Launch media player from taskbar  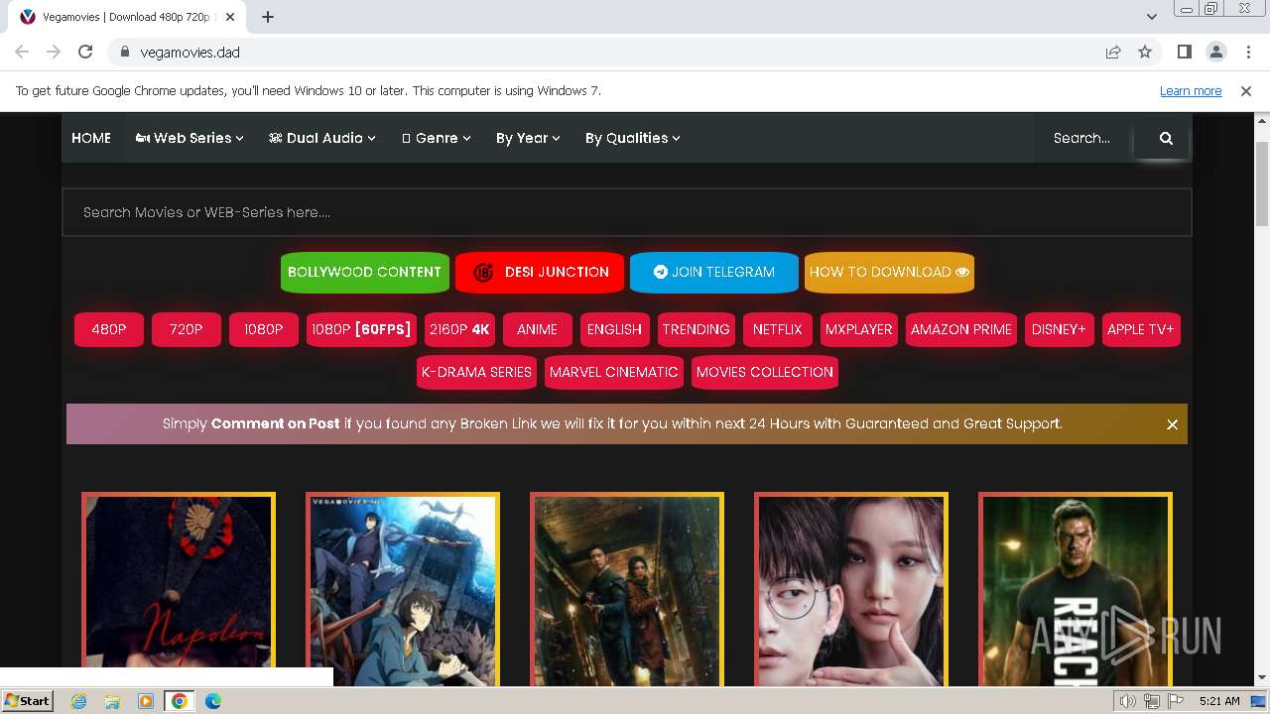[x=146, y=701]
